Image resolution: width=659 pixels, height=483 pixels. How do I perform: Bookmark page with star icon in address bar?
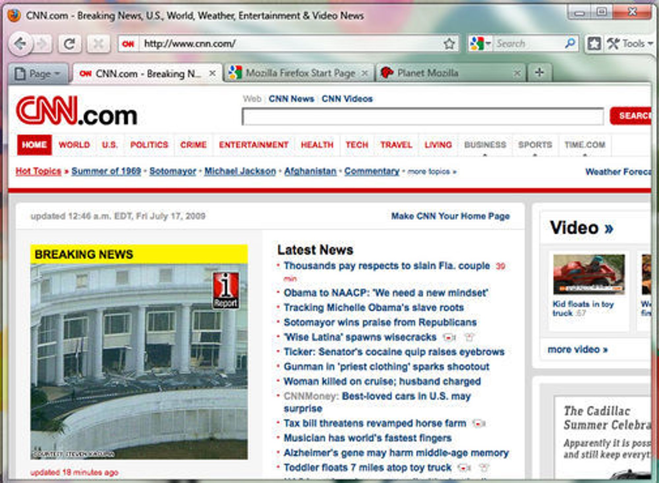click(x=449, y=44)
